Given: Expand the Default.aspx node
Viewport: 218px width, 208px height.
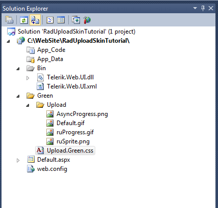Looking at the screenshot, I should [18, 160].
